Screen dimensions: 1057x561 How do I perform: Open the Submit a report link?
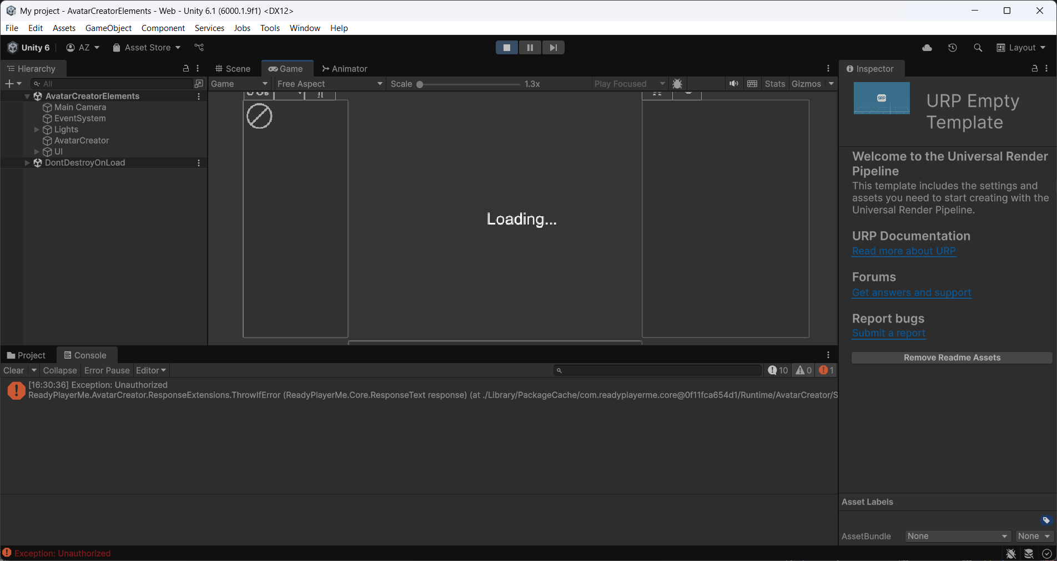(x=889, y=333)
